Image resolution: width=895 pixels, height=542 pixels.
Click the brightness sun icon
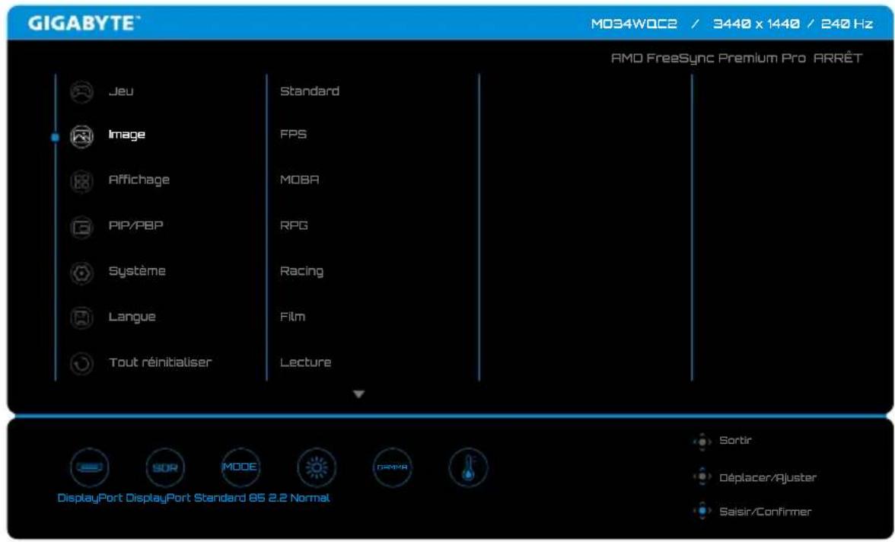pyautogui.click(x=317, y=467)
